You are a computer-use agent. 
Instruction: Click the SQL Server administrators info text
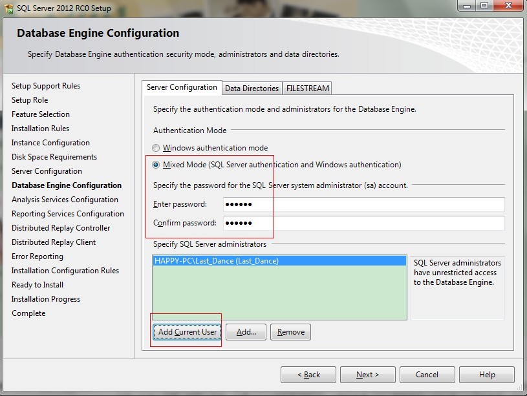pyautogui.click(x=457, y=273)
